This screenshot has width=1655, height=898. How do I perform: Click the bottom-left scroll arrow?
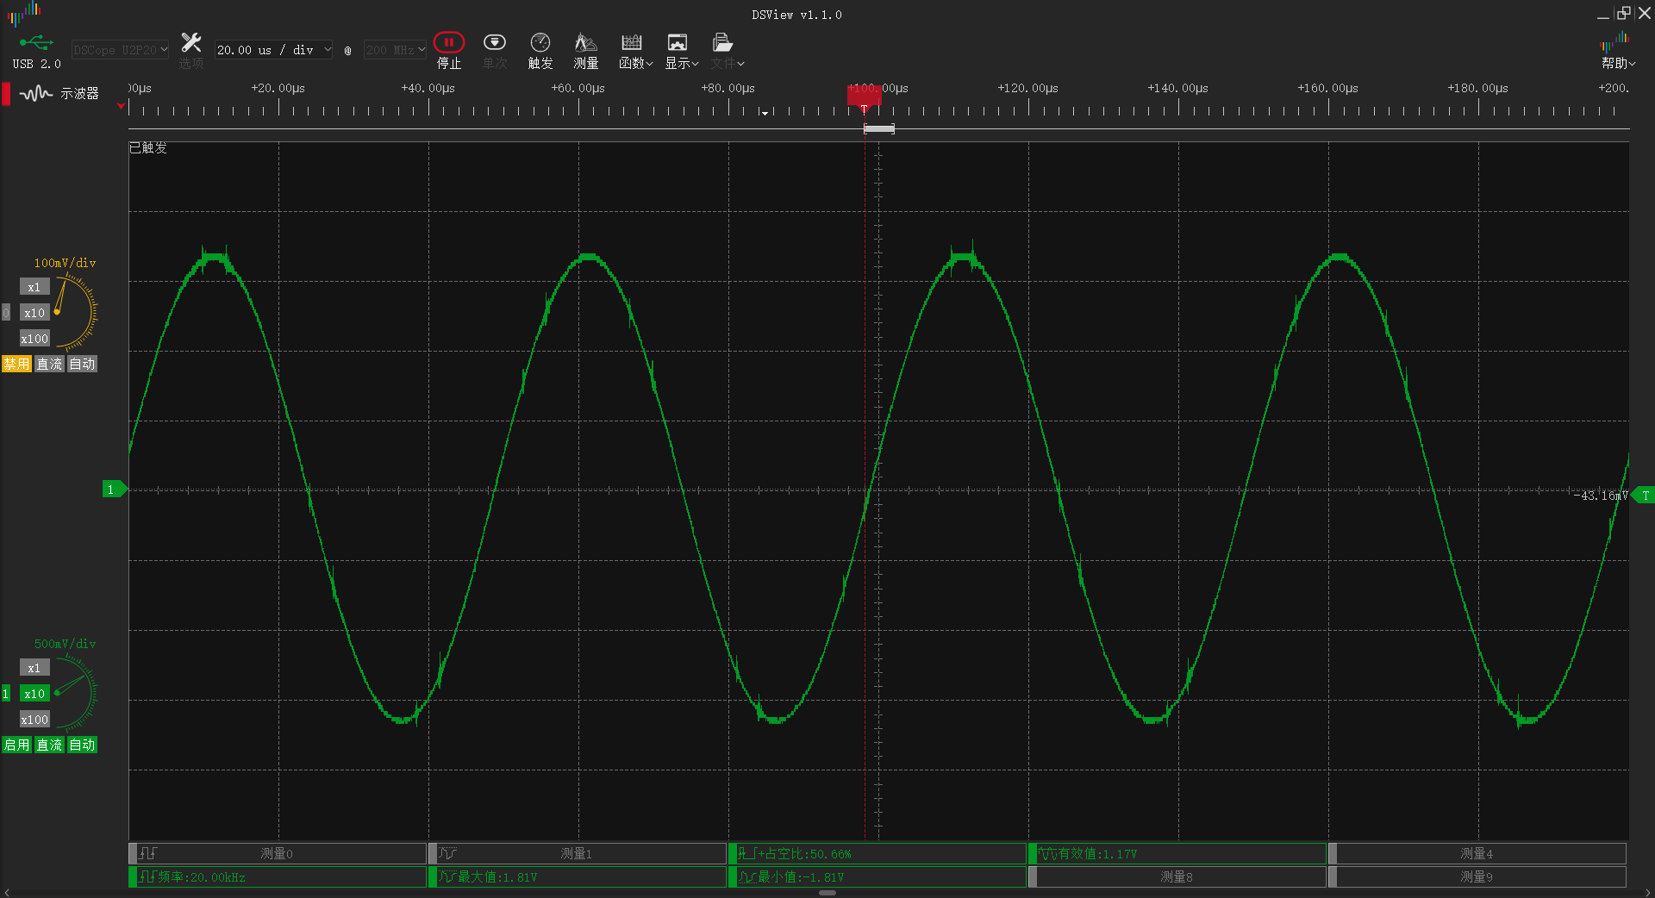click(7, 893)
